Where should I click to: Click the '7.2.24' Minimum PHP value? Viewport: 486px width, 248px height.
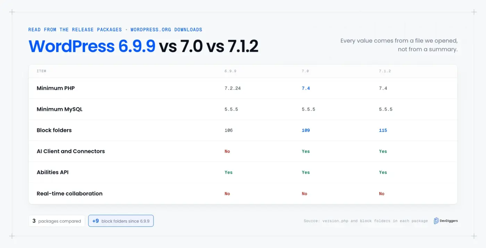(233, 88)
